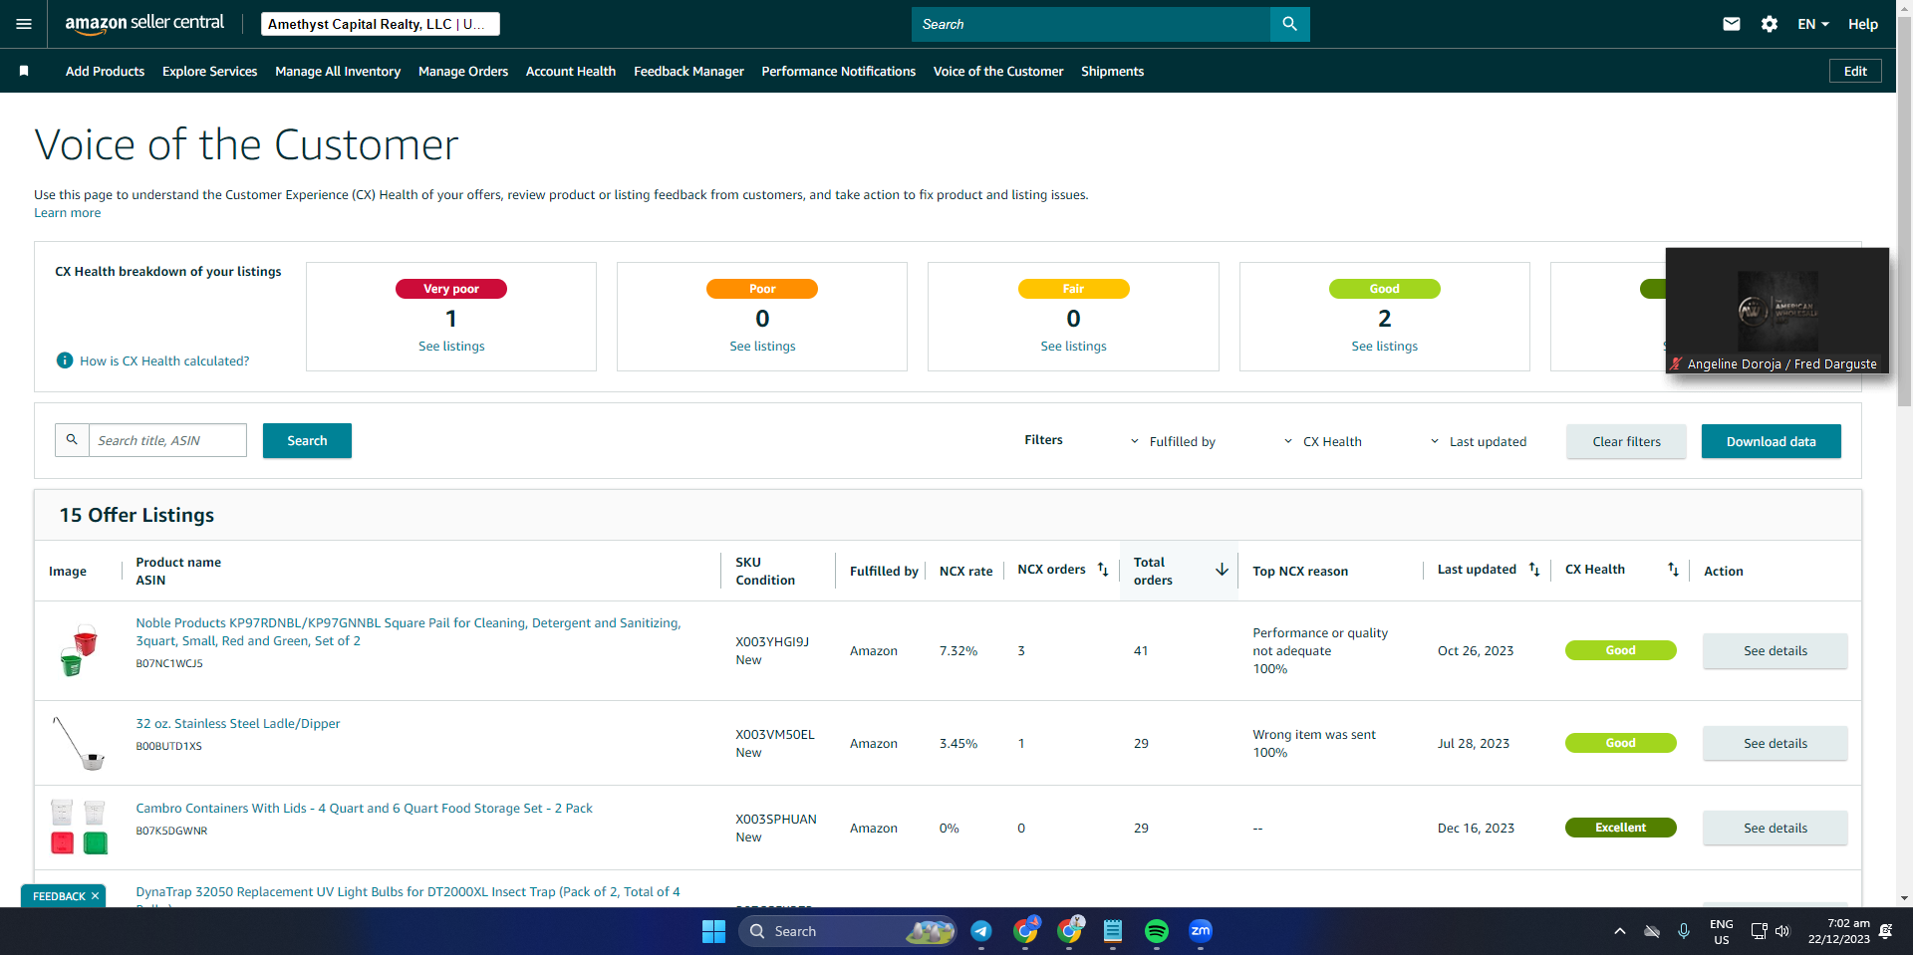Image resolution: width=1913 pixels, height=955 pixels.
Task: Open the hamburger navigation menu
Action: (24, 24)
